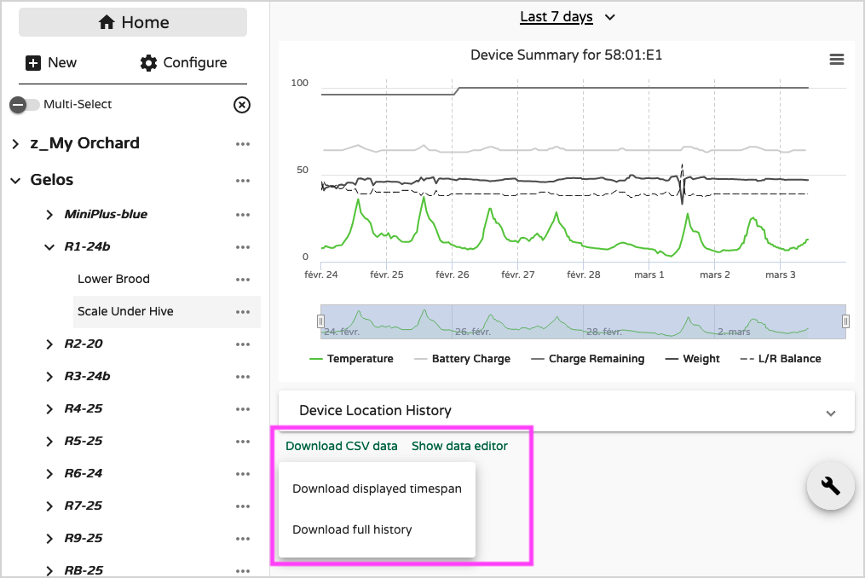
Task: Collapse the Gelos group
Action: point(15,181)
